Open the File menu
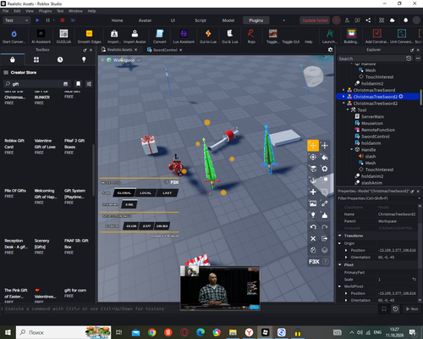This screenshot has height=339, width=423. pos(5,11)
